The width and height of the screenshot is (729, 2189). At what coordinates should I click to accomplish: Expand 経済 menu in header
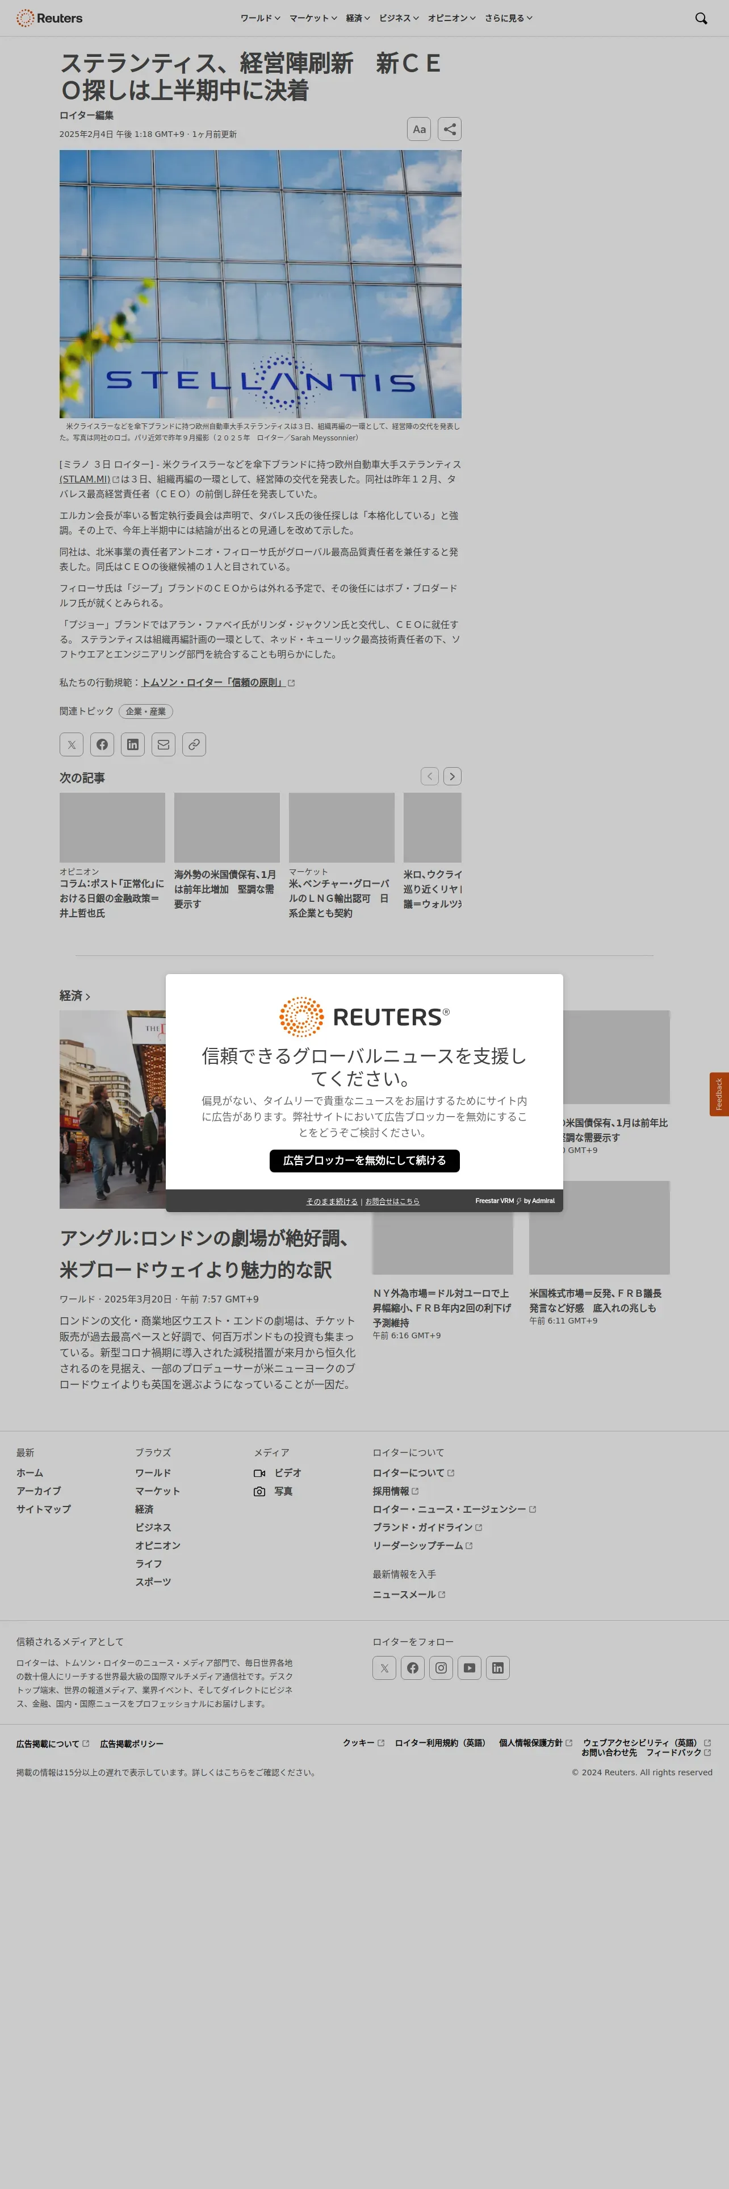pos(358,18)
